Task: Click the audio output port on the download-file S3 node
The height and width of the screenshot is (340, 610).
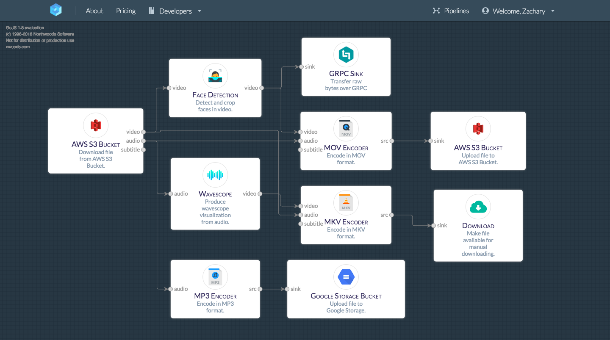Action: click(x=144, y=141)
